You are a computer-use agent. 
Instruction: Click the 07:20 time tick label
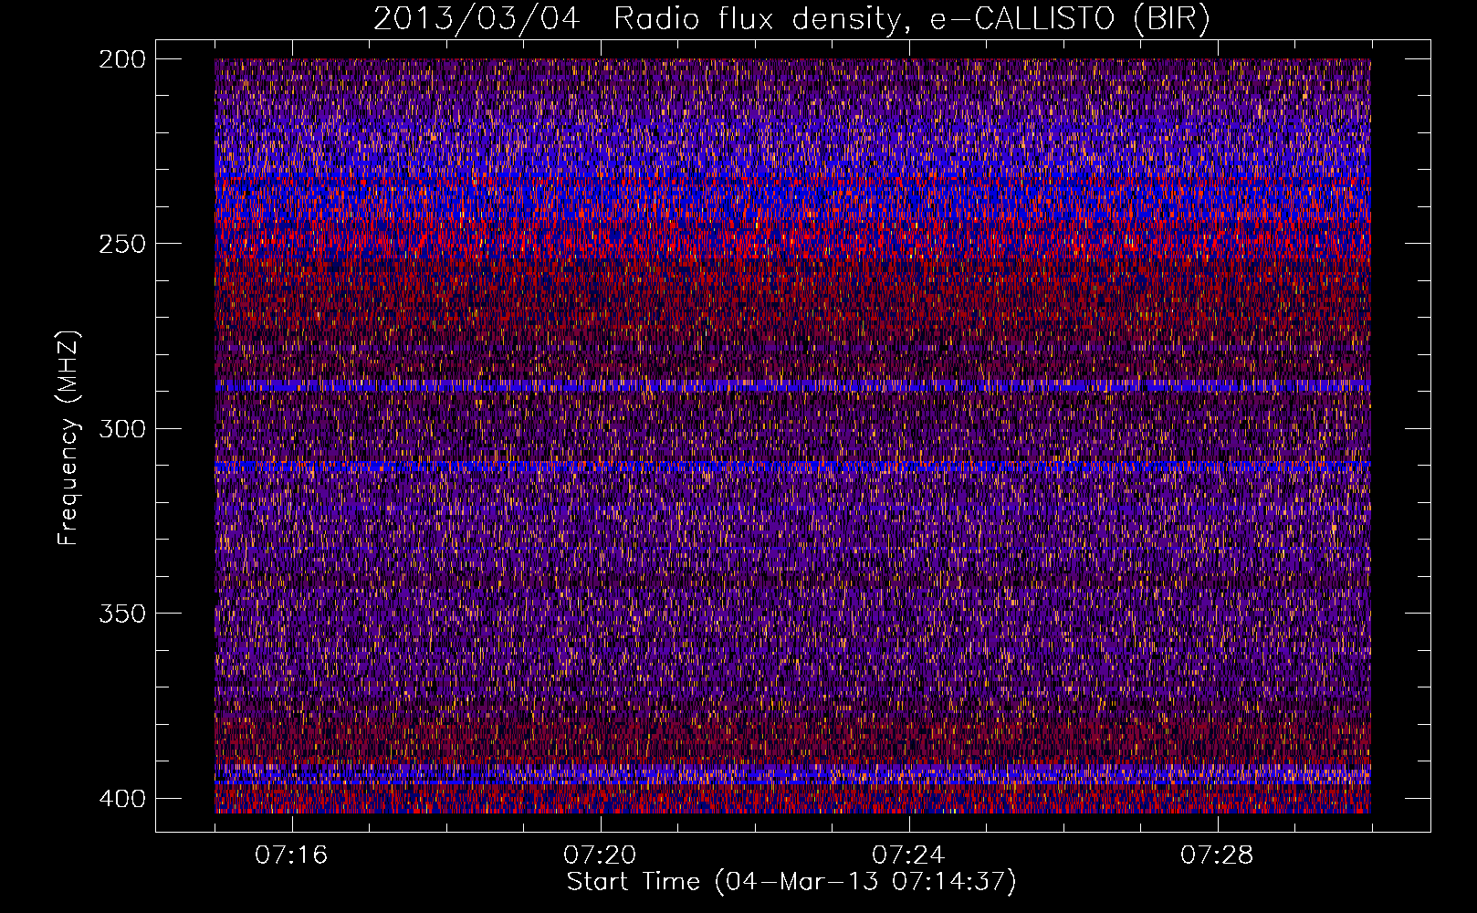point(600,855)
